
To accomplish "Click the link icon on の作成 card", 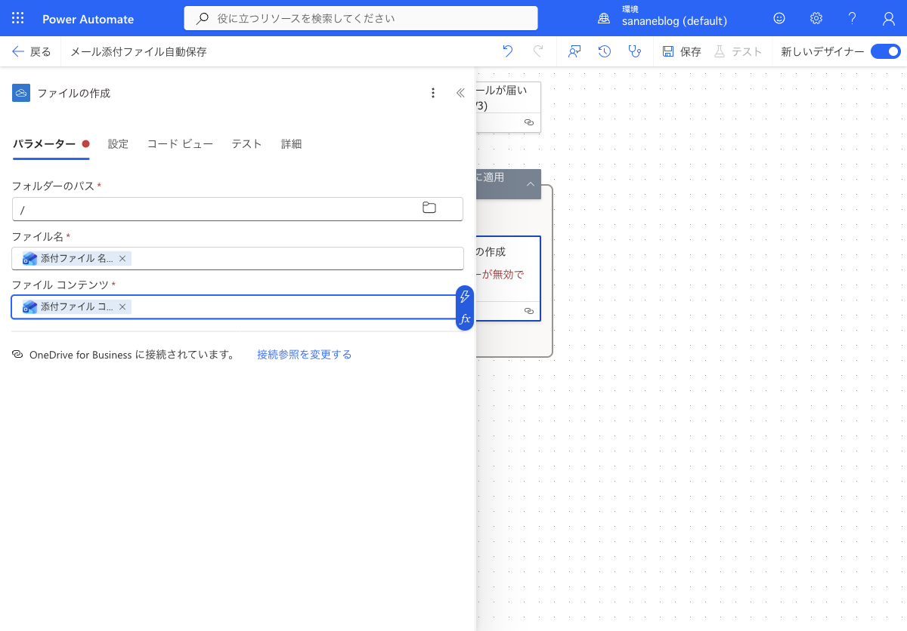I will point(529,310).
